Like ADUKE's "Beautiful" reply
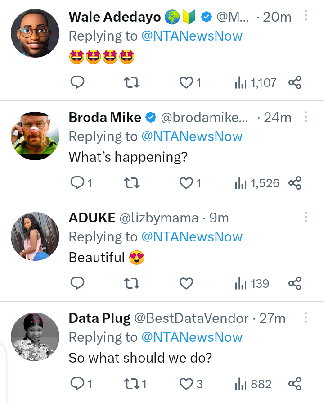This screenshot has width=324, height=404. (186, 283)
